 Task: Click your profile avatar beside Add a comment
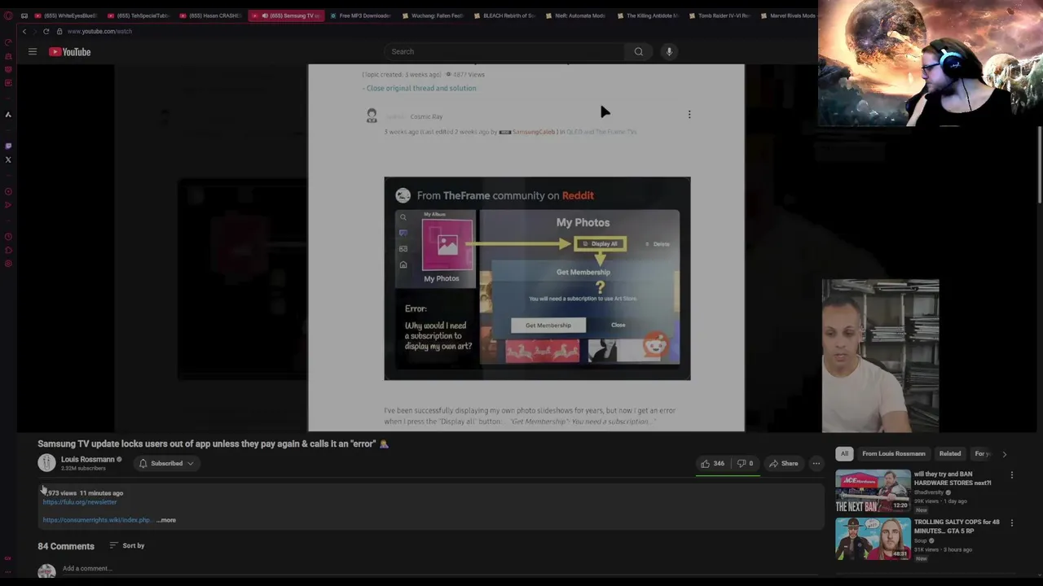46,571
